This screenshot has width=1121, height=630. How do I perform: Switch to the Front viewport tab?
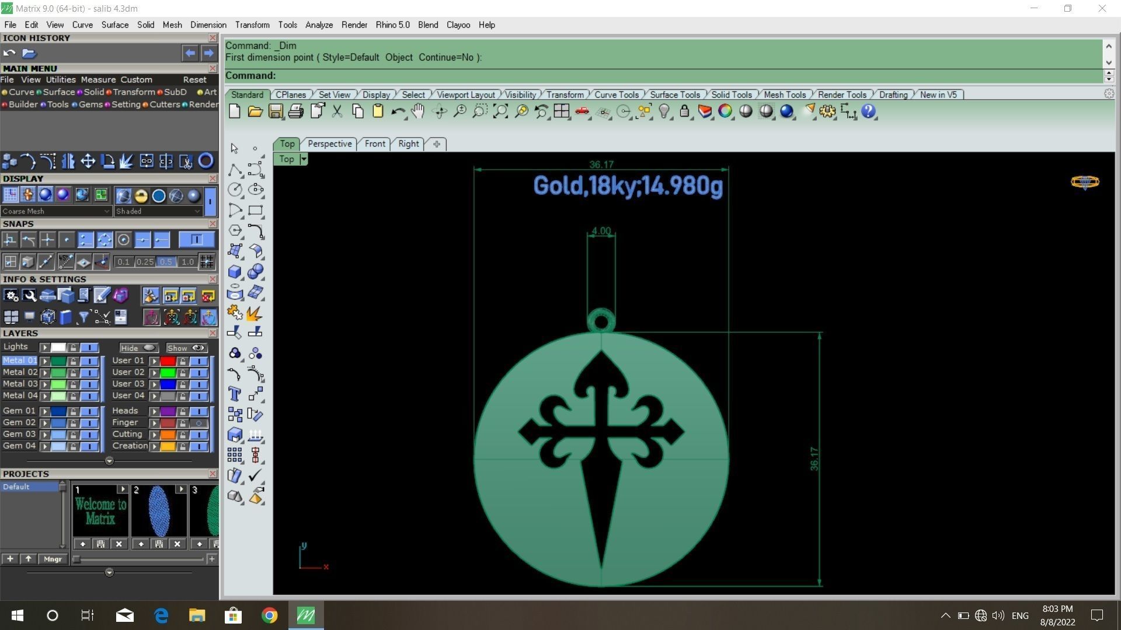click(375, 143)
